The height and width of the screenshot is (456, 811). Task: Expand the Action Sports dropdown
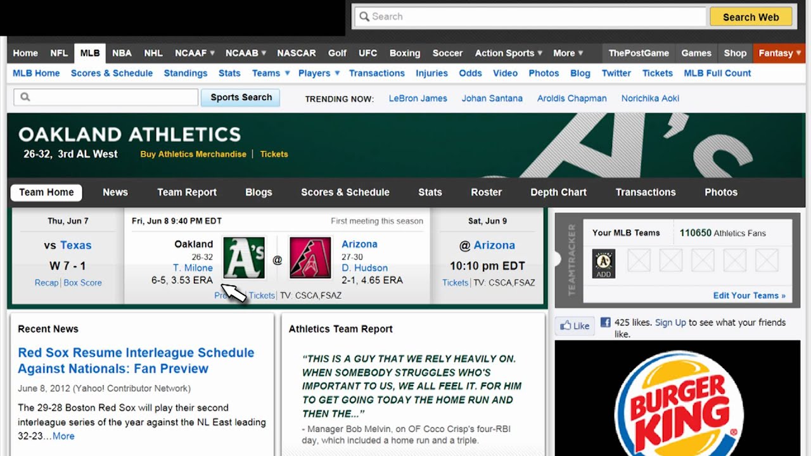(540, 53)
